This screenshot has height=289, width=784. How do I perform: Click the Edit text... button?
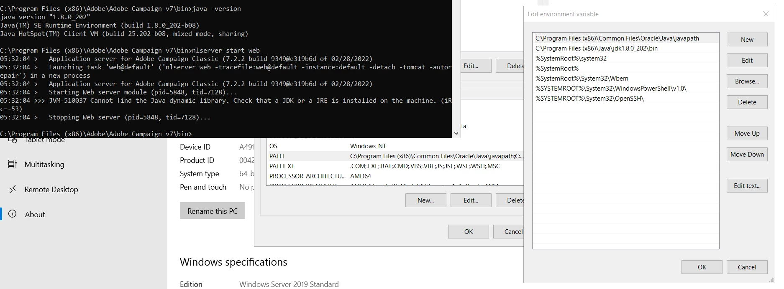[x=747, y=186]
